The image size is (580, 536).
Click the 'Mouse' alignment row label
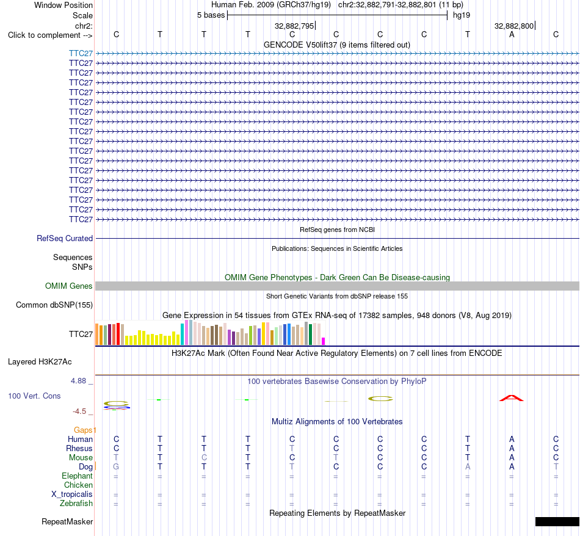point(81,458)
